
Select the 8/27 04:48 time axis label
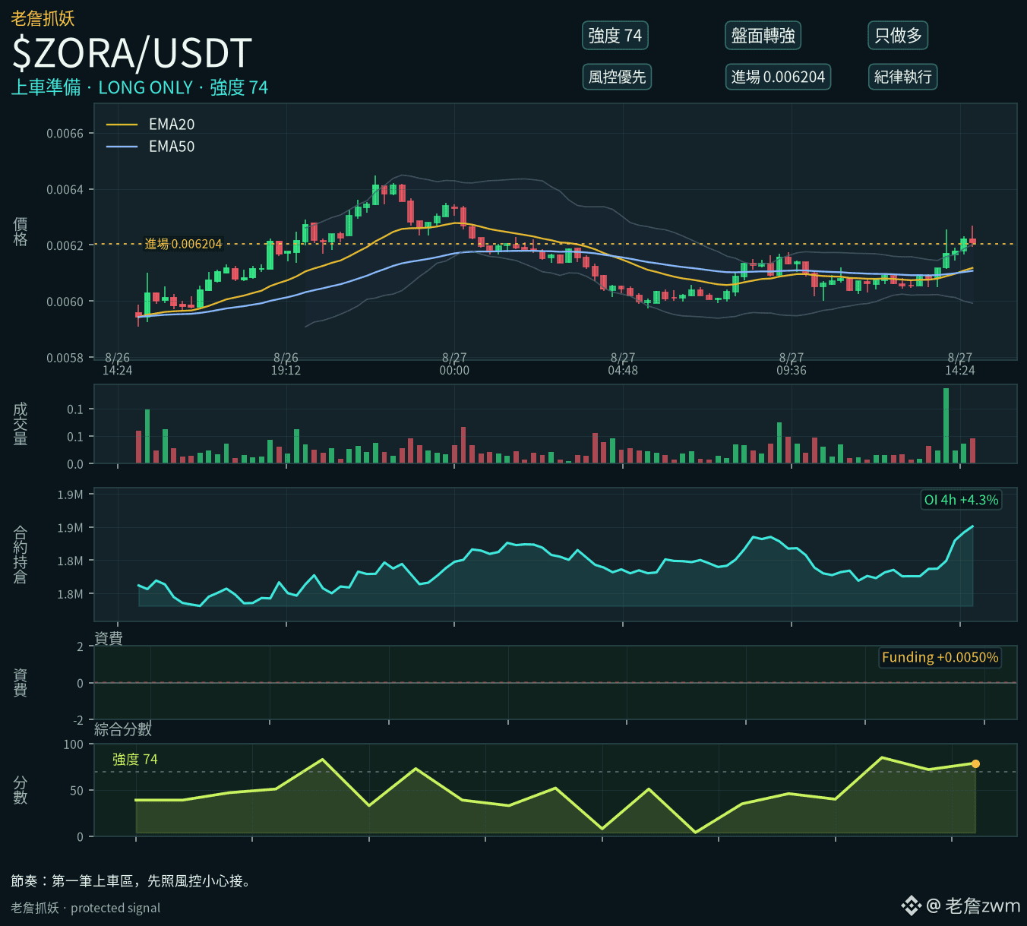[x=623, y=364]
